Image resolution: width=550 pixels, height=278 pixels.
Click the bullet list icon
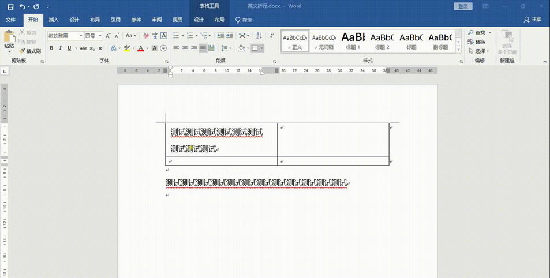click(x=177, y=36)
